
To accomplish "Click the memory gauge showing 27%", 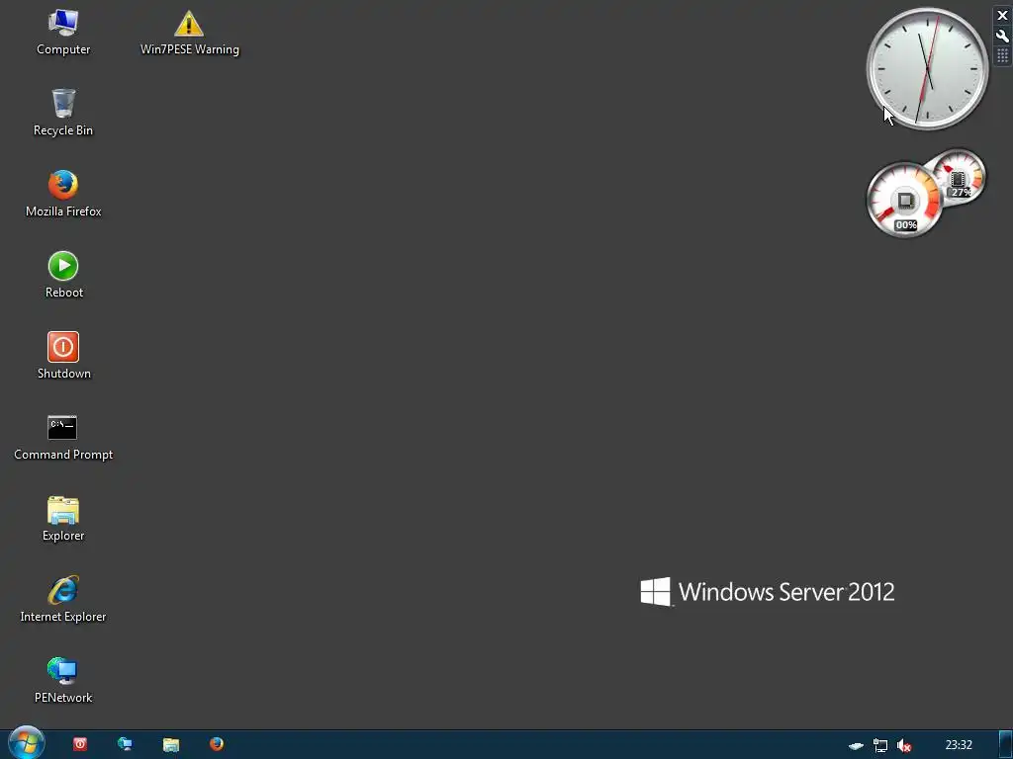I will coord(958,177).
